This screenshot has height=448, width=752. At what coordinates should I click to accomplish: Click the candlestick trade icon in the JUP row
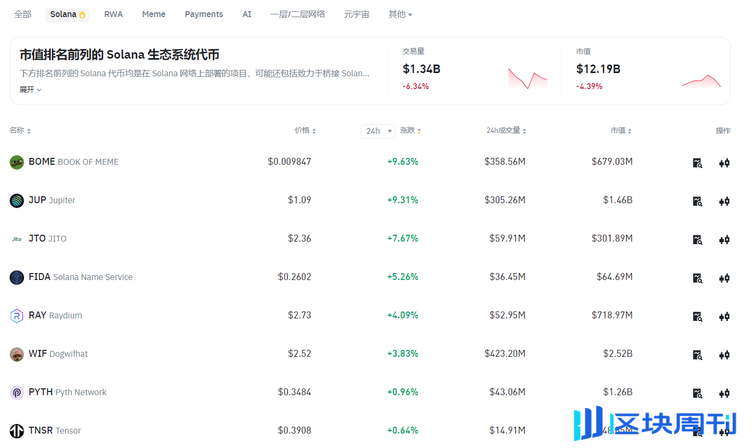724,201
